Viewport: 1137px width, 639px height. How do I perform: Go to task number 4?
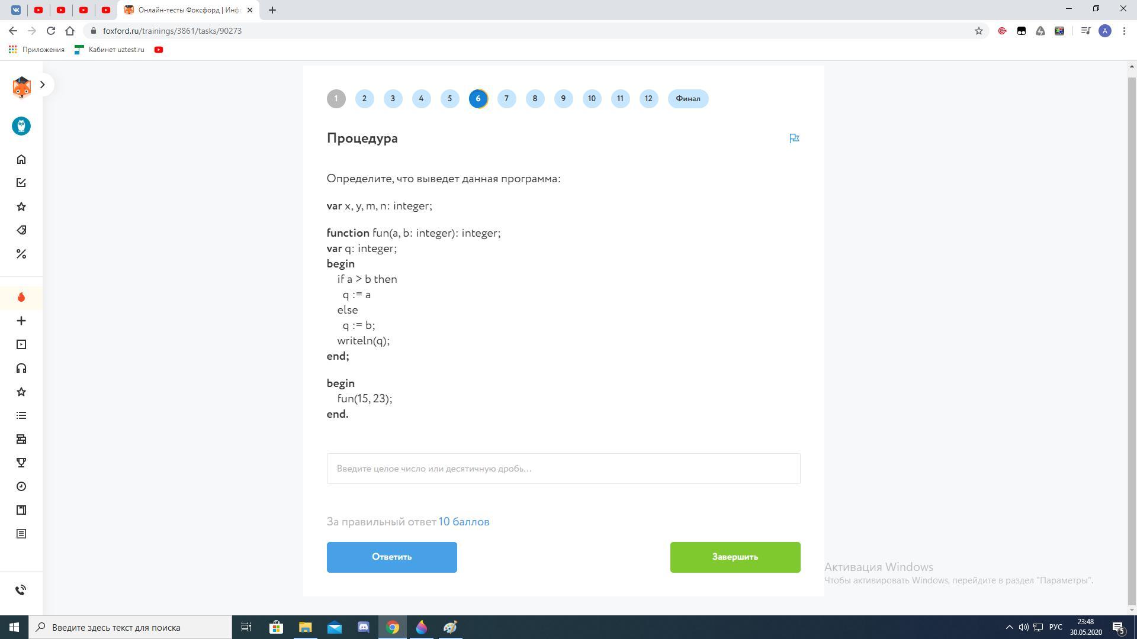click(421, 99)
